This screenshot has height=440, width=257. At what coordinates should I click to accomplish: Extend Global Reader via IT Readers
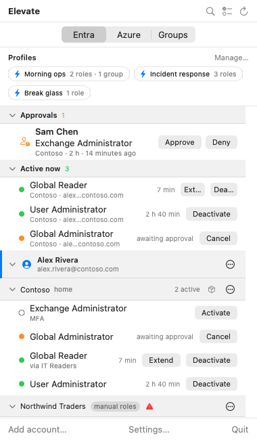pos(161,360)
